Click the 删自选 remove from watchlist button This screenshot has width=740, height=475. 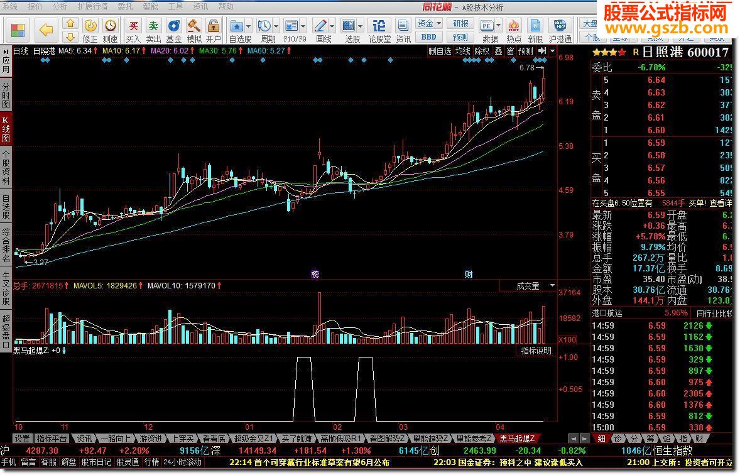pyautogui.click(x=440, y=51)
